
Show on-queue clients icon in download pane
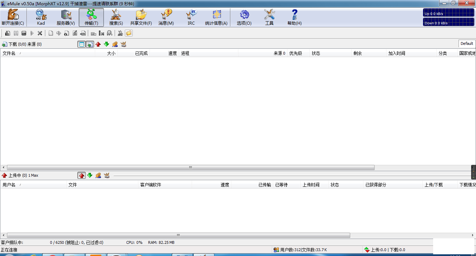[x=115, y=44]
